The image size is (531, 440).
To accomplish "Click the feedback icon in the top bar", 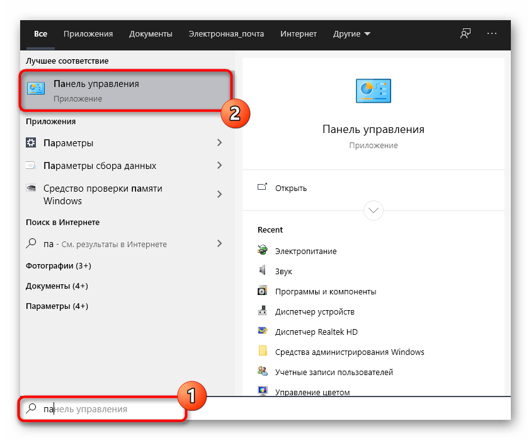I will pyautogui.click(x=465, y=33).
